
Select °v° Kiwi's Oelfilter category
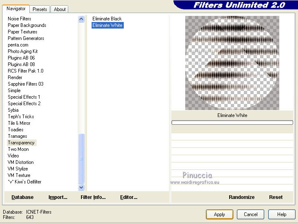24,182
